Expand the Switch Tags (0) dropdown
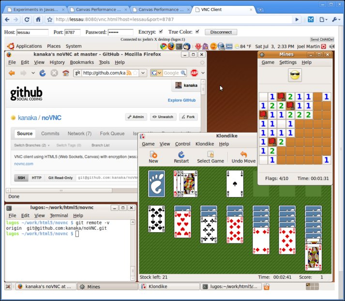345x301 pixels. click(69, 145)
